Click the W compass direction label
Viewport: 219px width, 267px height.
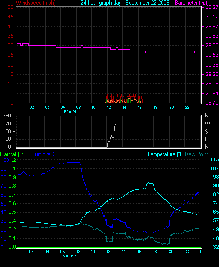click(x=207, y=124)
